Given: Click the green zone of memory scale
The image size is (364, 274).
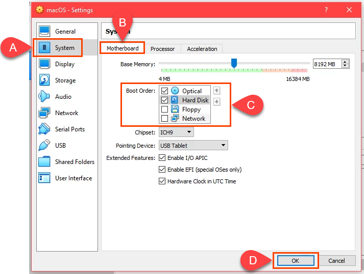Looking at the screenshot, I should click(x=212, y=70).
